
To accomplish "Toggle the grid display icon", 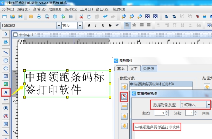I will pyautogui.click(x=71, y=16).
